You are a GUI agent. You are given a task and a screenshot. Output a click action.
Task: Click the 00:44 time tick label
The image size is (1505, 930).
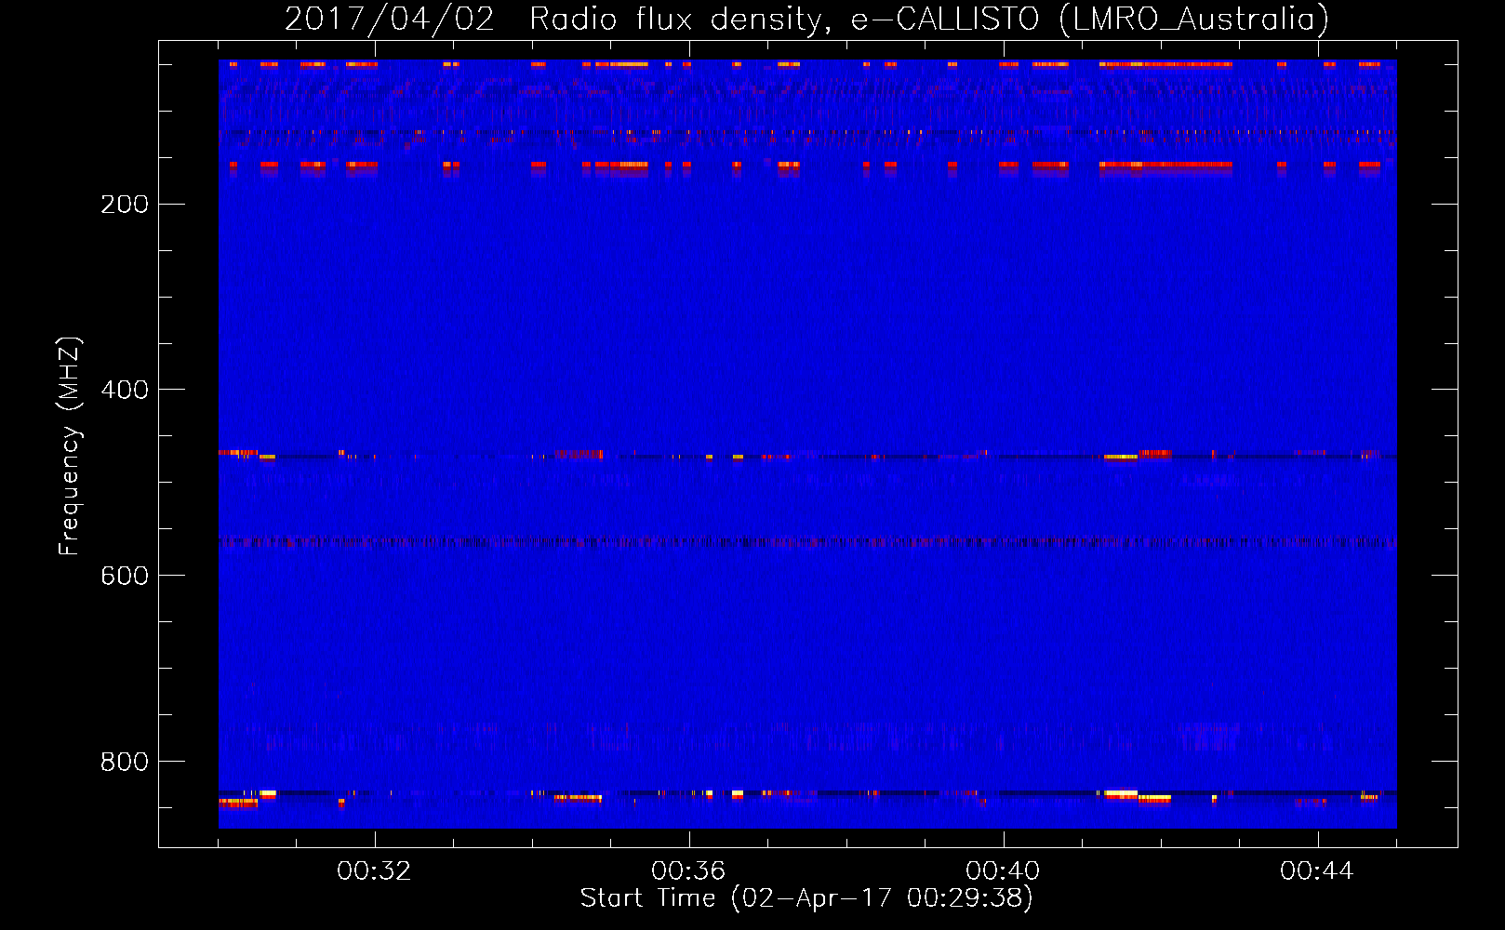point(1317,871)
